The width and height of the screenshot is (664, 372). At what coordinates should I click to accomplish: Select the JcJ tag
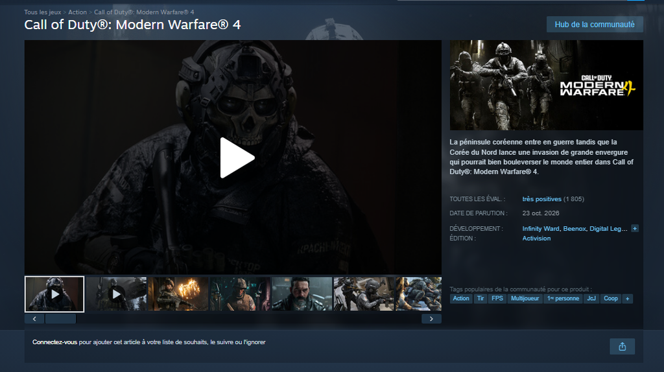(591, 299)
